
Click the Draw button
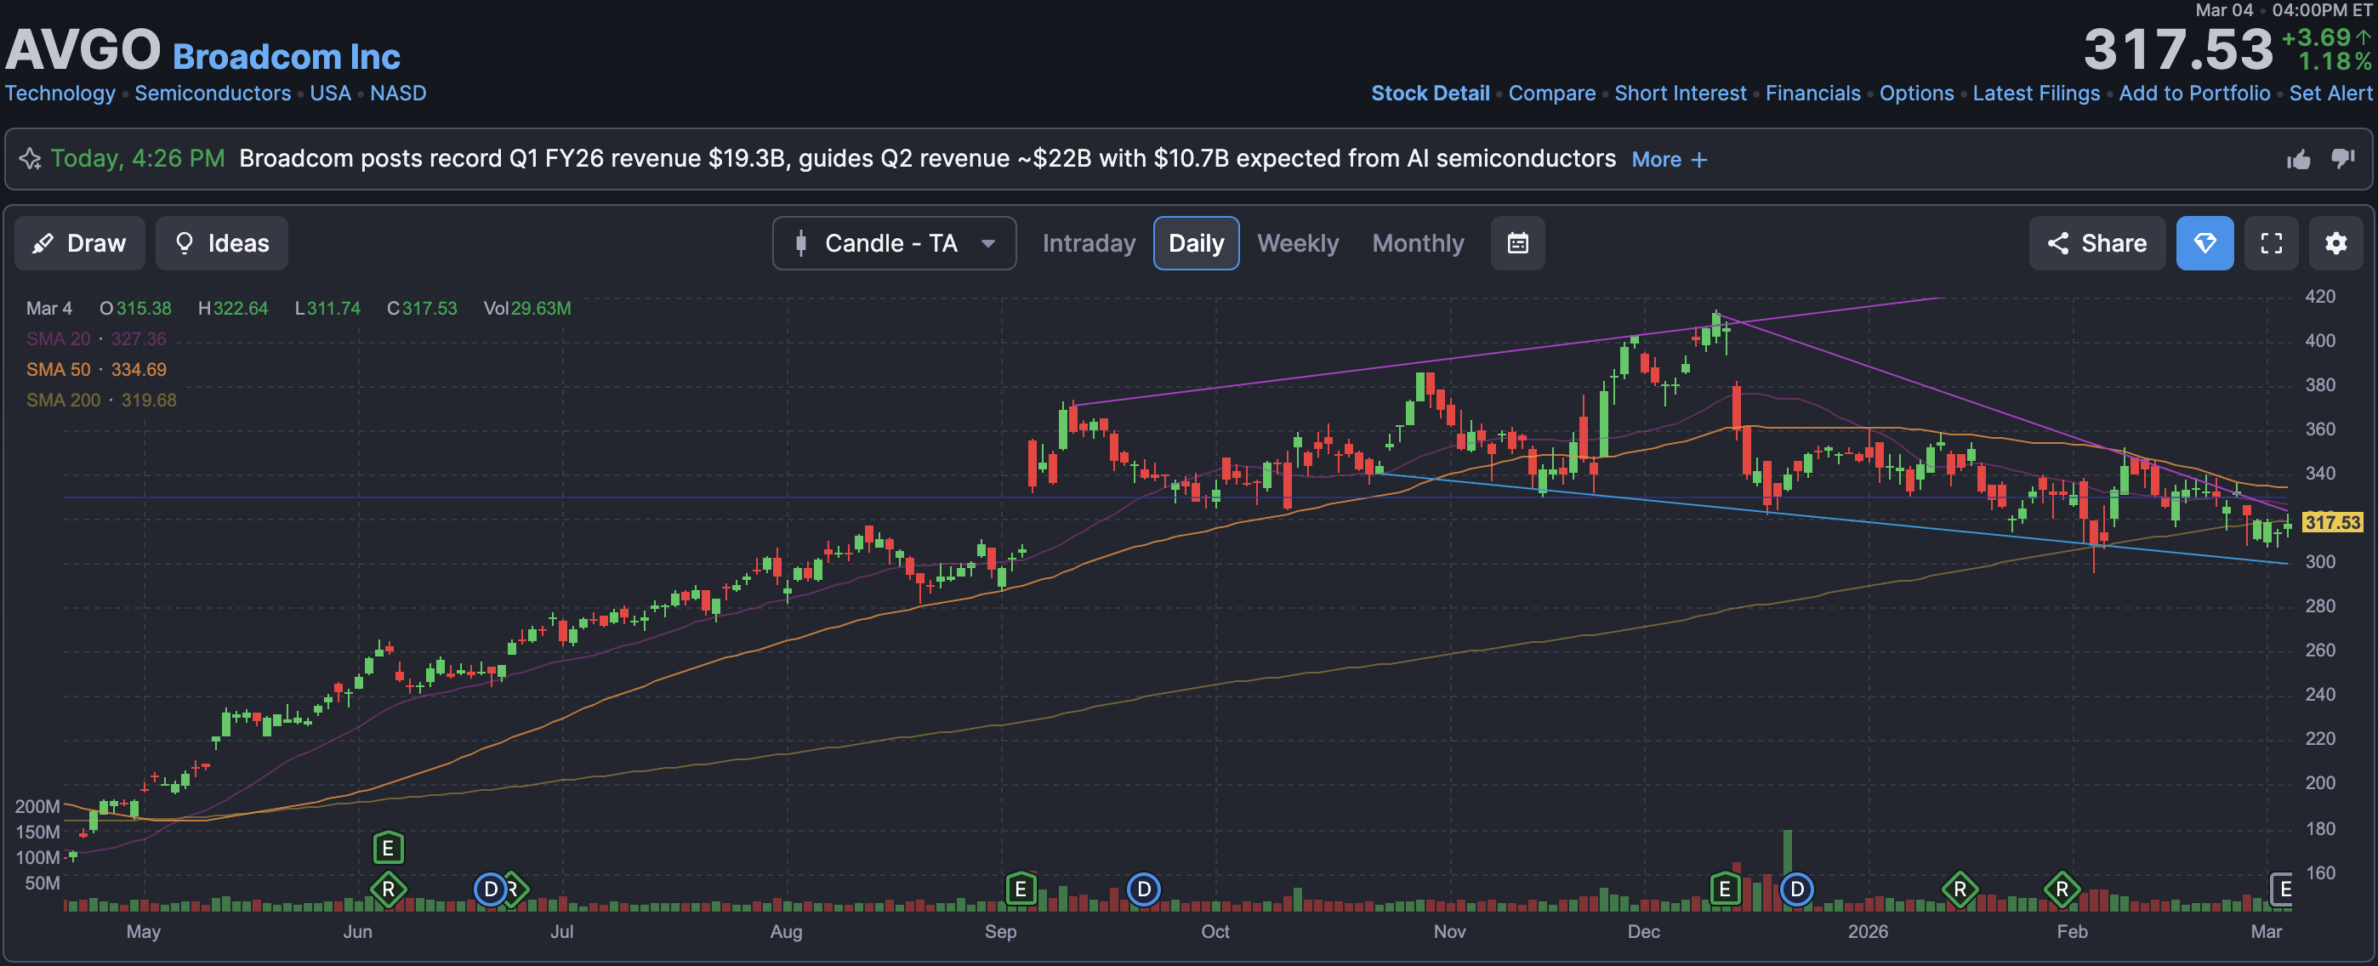point(79,243)
